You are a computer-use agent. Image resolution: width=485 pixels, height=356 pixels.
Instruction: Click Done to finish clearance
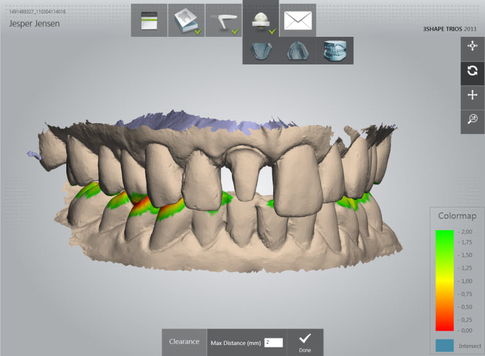[x=305, y=342]
